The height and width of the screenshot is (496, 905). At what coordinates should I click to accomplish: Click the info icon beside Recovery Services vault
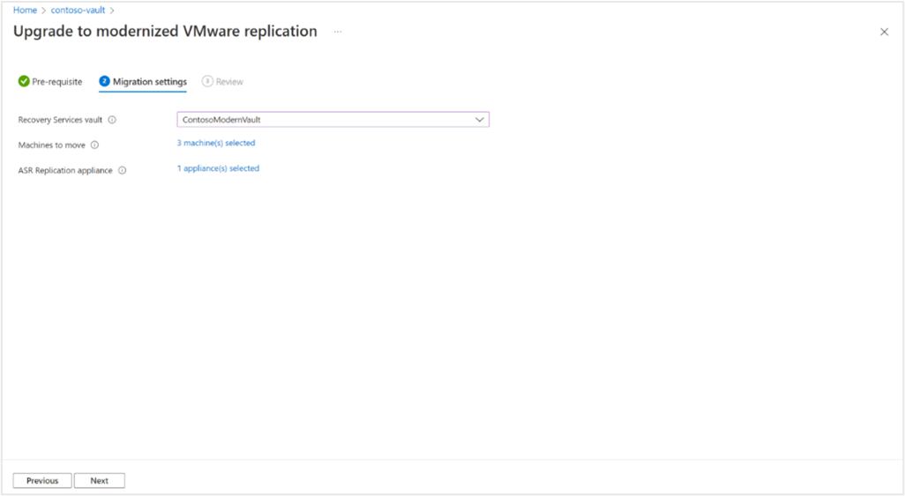click(x=112, y=120)
